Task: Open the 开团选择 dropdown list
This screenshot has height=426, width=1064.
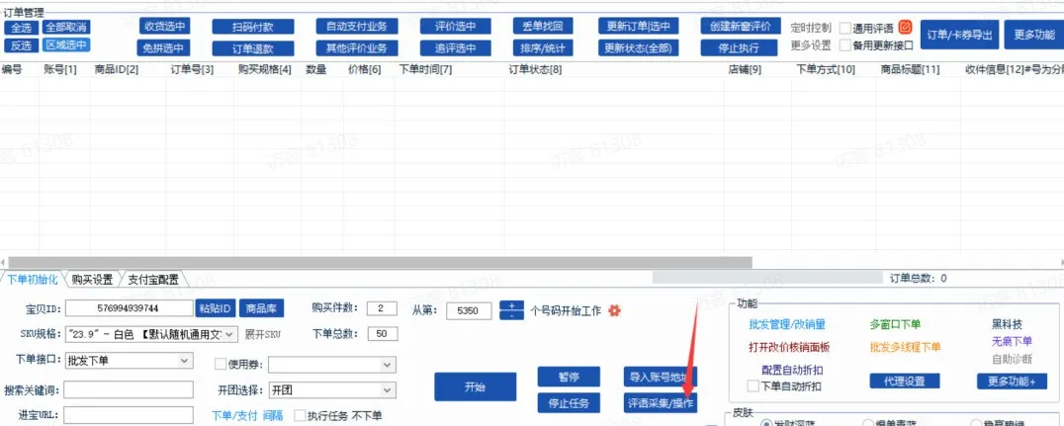Action: 388,390
